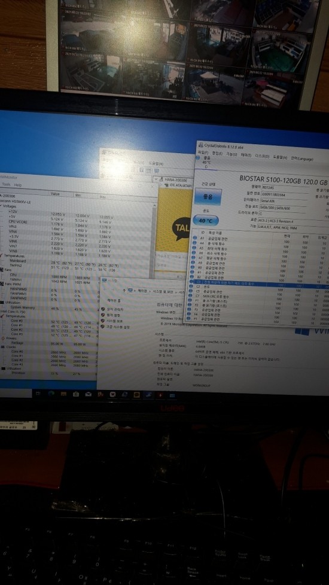This screenshot has width=329, height=585.
Task: Open the 디스크(D) menu in CrystalDiskInfo
Action: [x=262, y=156]
